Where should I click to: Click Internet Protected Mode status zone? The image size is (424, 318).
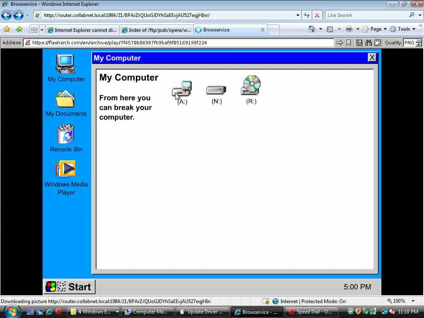point(309,301)
